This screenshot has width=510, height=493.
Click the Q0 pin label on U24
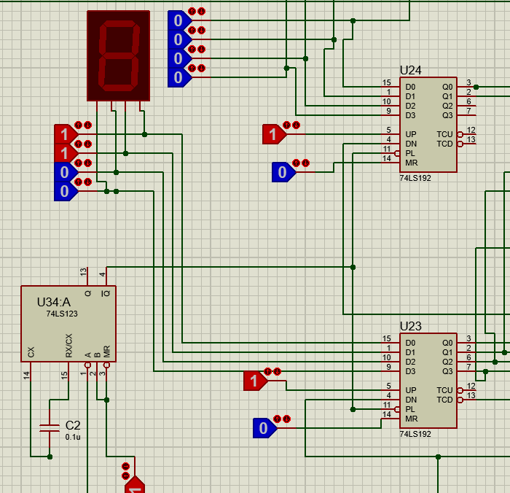click(x=447, y=87)
